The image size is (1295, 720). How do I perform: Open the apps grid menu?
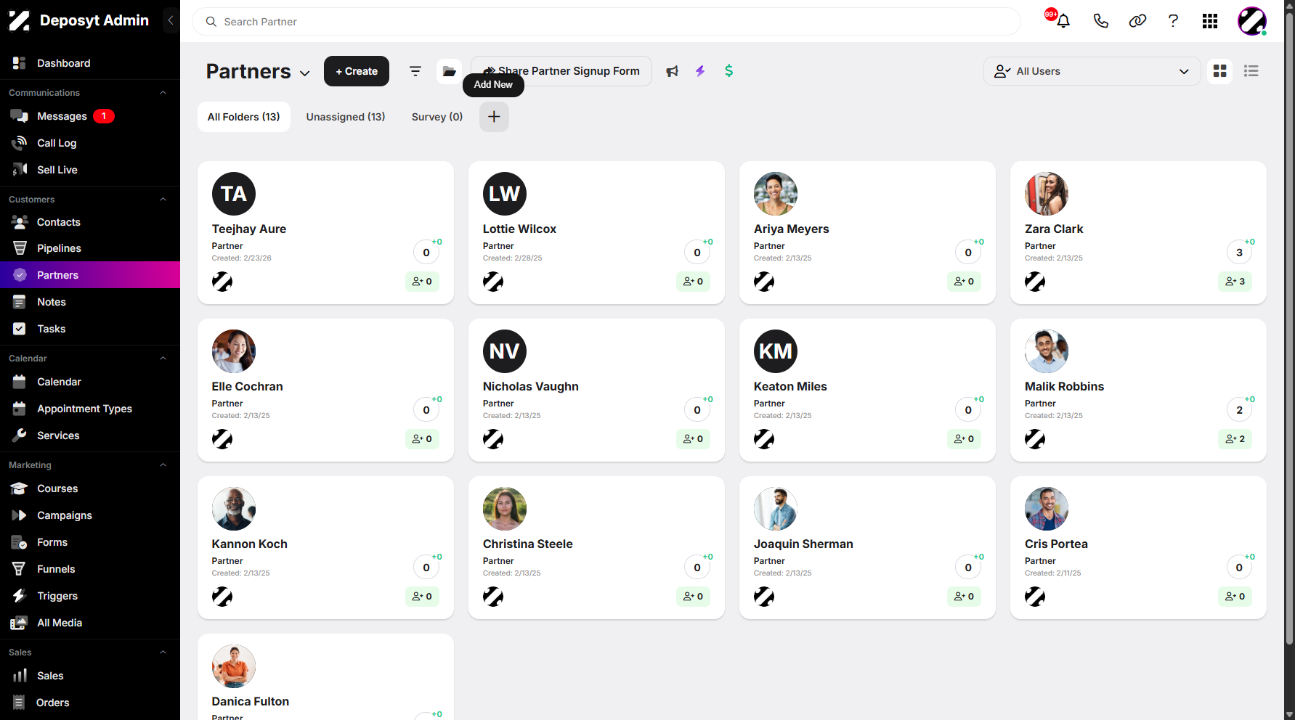[1210, 21]
